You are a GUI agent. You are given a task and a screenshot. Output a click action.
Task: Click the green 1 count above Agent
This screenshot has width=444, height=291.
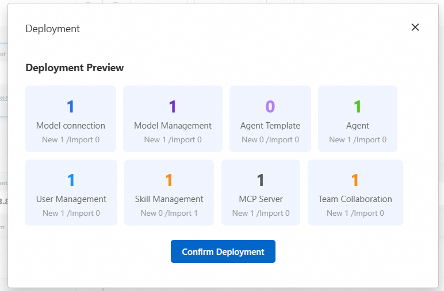point(358,107)
